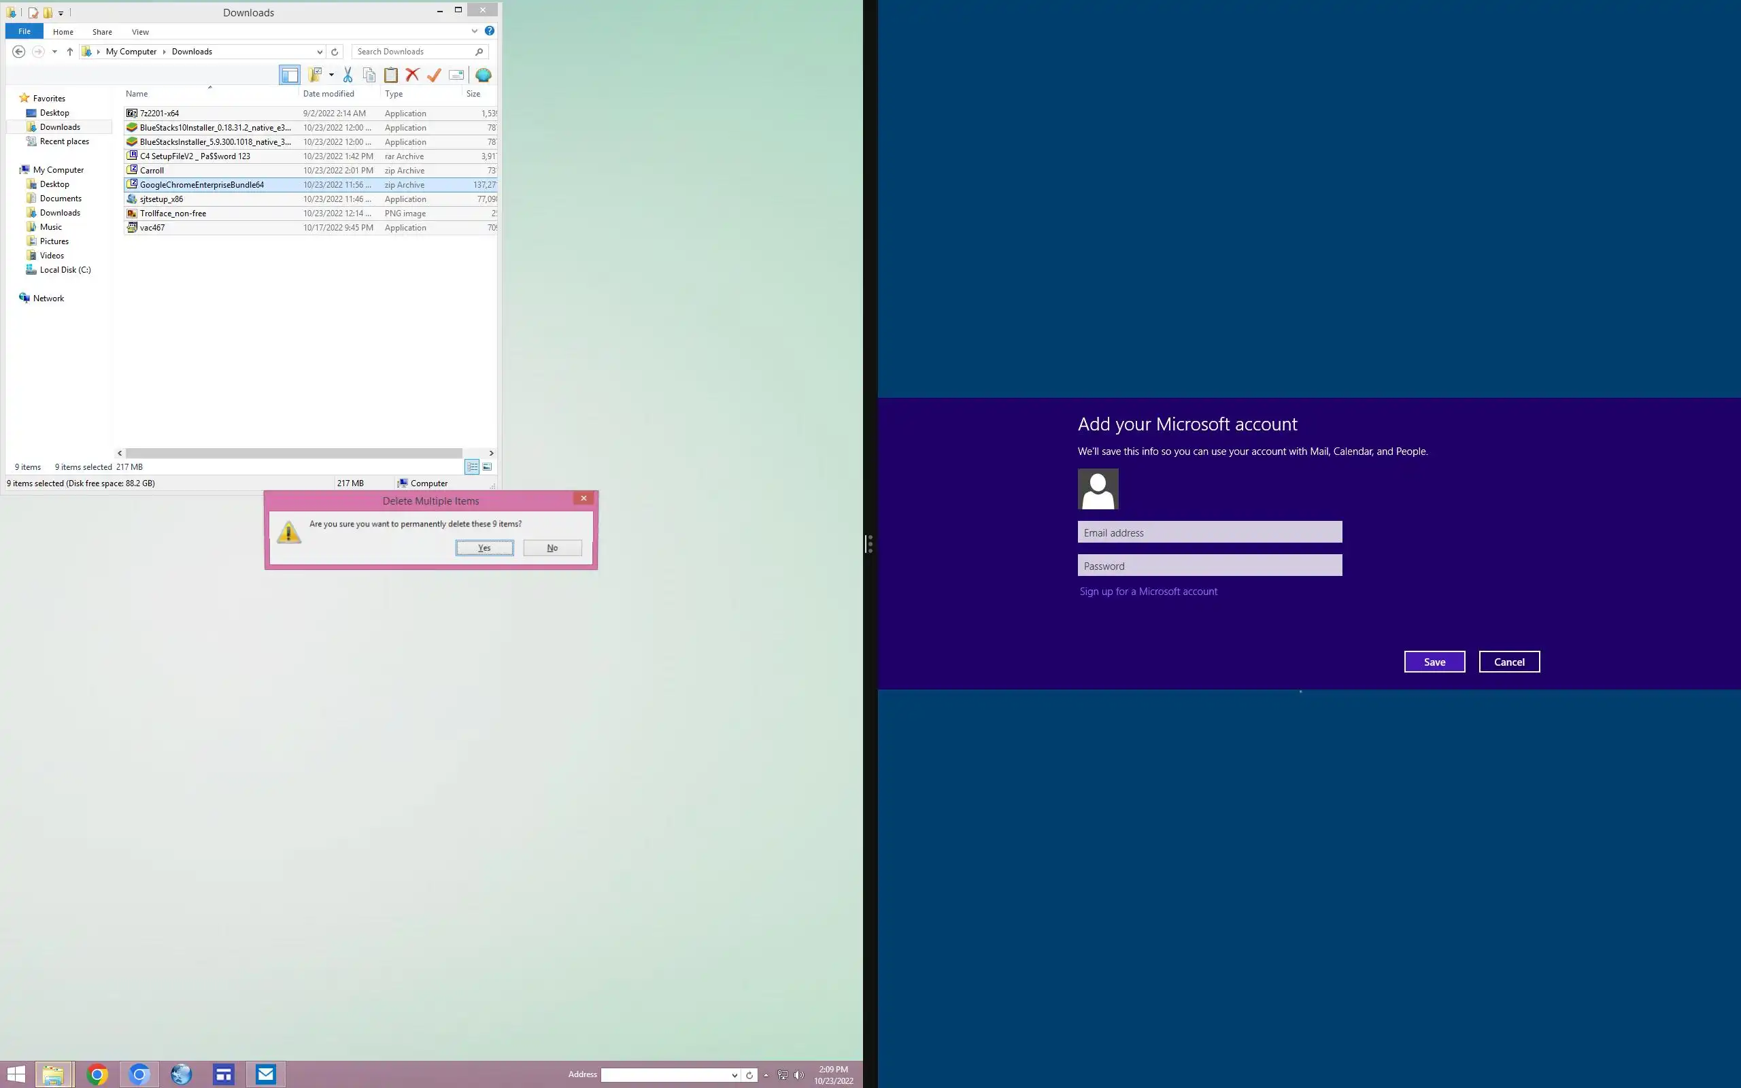Image resolution: width=1741 pixels, height=1088 pixels.
Task: Click the orange checkmark Properties icon
Action: (x=434, y=75)
